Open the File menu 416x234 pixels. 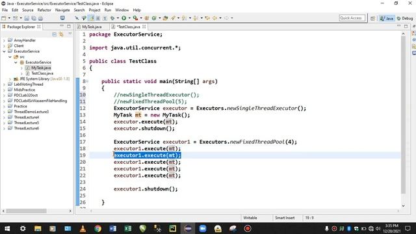5,10
